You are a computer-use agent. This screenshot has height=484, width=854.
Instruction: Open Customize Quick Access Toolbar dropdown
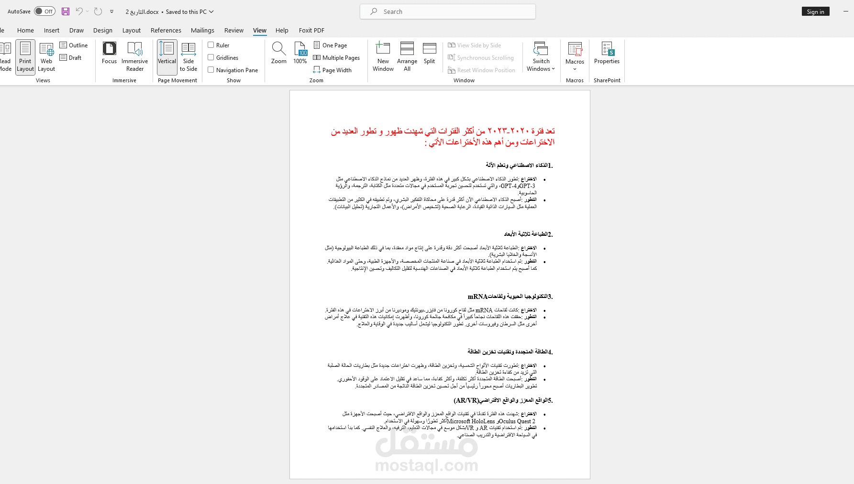click(112, 11)
